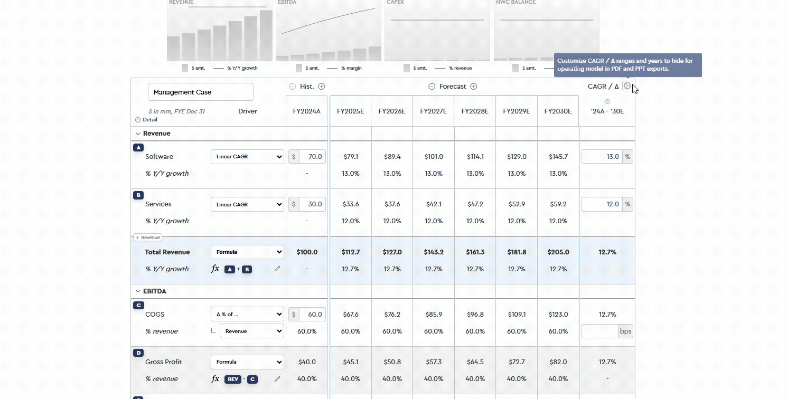Collapse the Revenue section
This screenshot has height=399, width=787.
click(138, 134)
